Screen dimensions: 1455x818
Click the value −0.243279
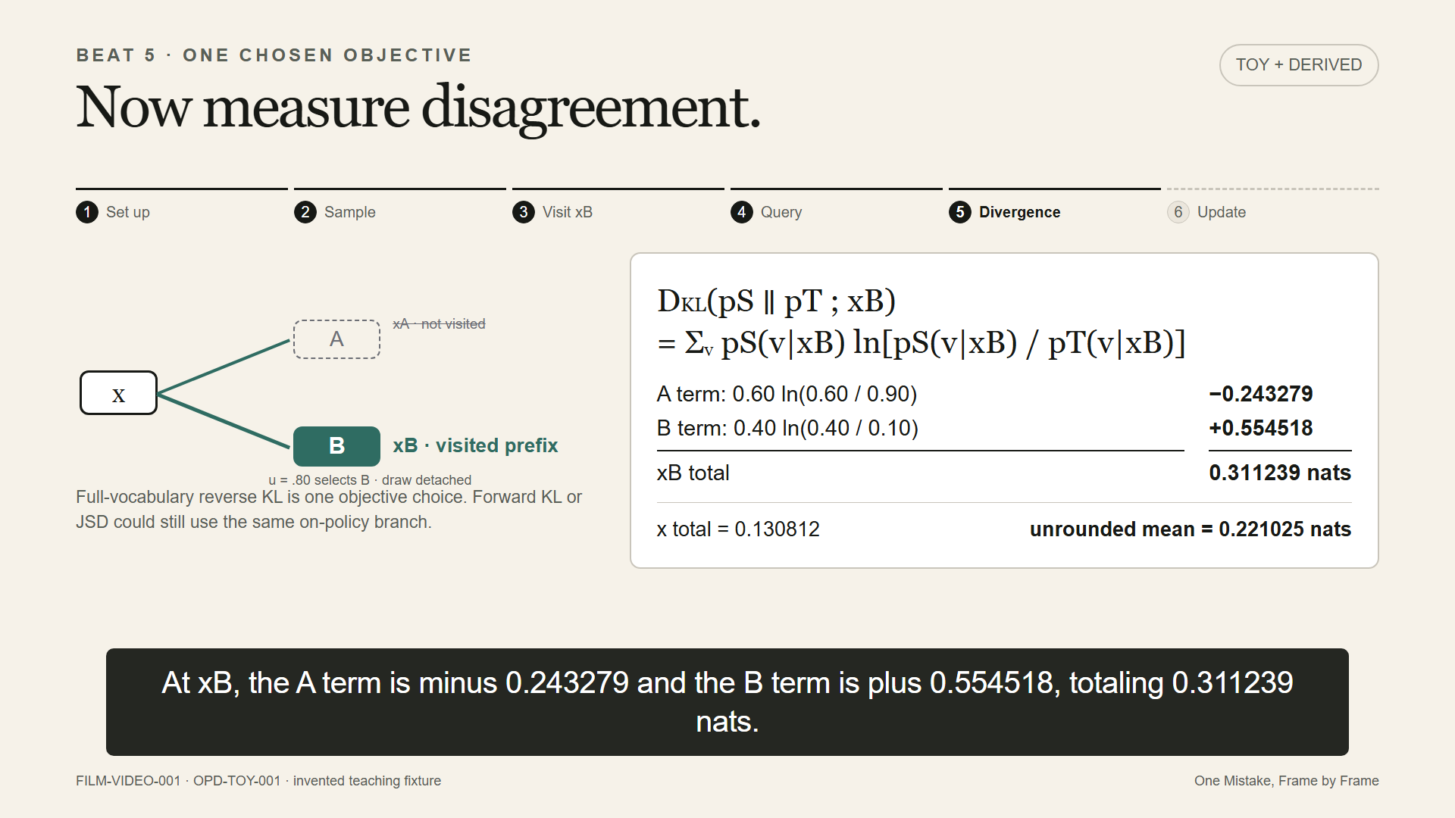pos(1261,394)
